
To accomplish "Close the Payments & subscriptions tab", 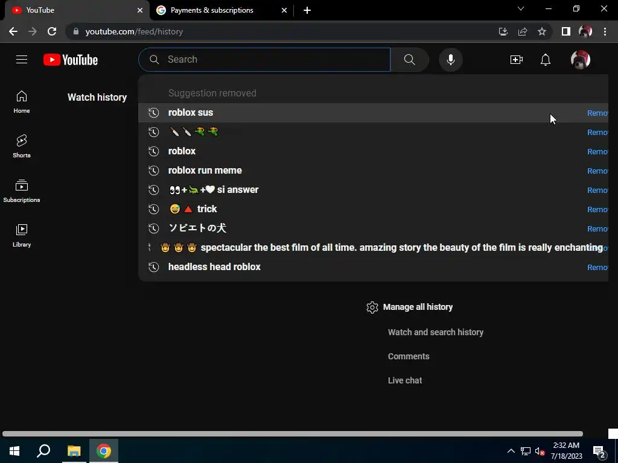I will [x=284, y=10].
